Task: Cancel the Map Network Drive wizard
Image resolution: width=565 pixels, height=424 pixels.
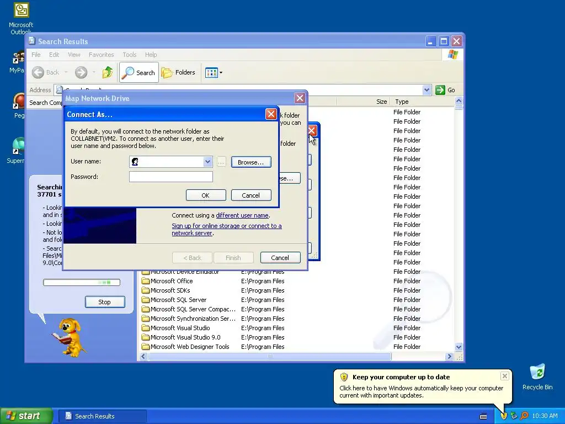Action: click(280, 258)
